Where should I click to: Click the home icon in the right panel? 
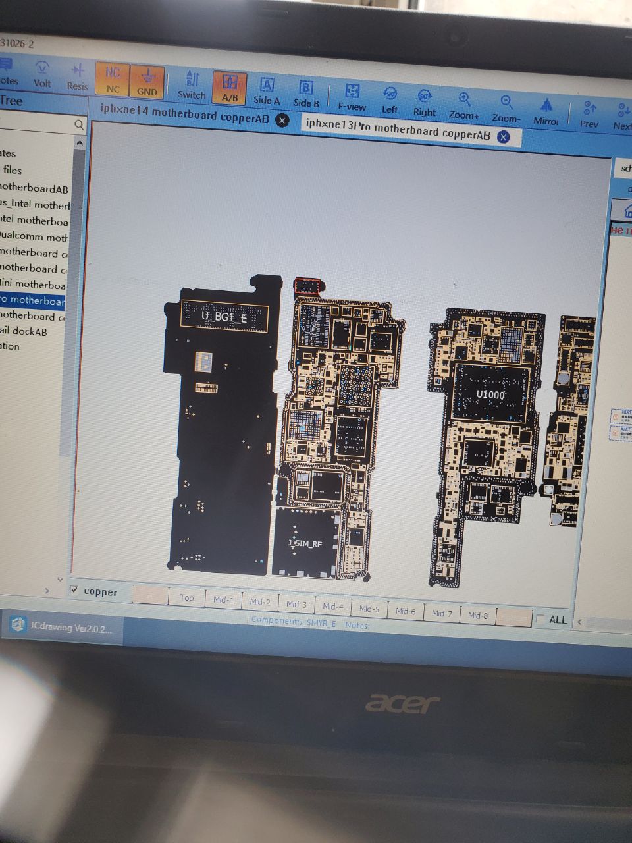[627, 210]
